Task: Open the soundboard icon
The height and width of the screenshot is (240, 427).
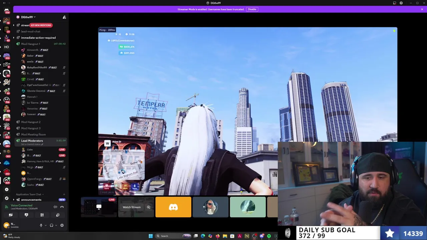Action: point(58,215)
